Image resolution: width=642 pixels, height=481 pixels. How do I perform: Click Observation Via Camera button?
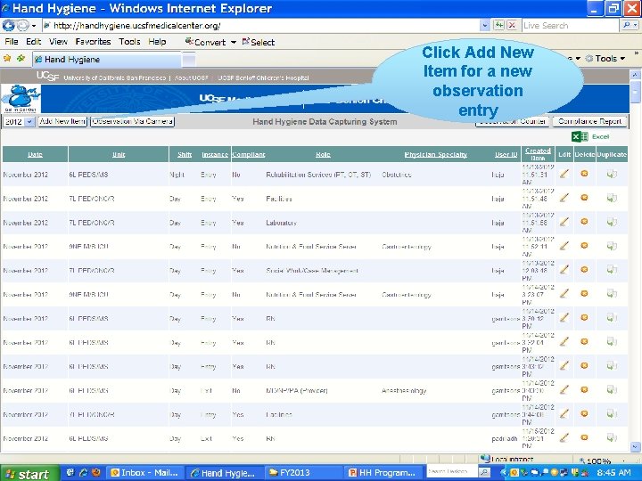(132, 121)
